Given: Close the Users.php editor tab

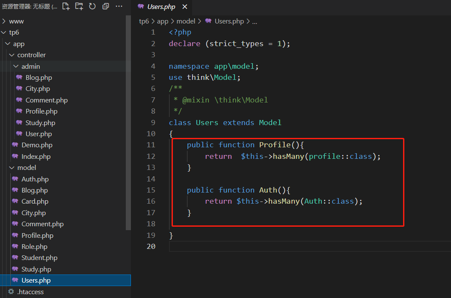Looking at the screenshot, I should tap(185, 6).
